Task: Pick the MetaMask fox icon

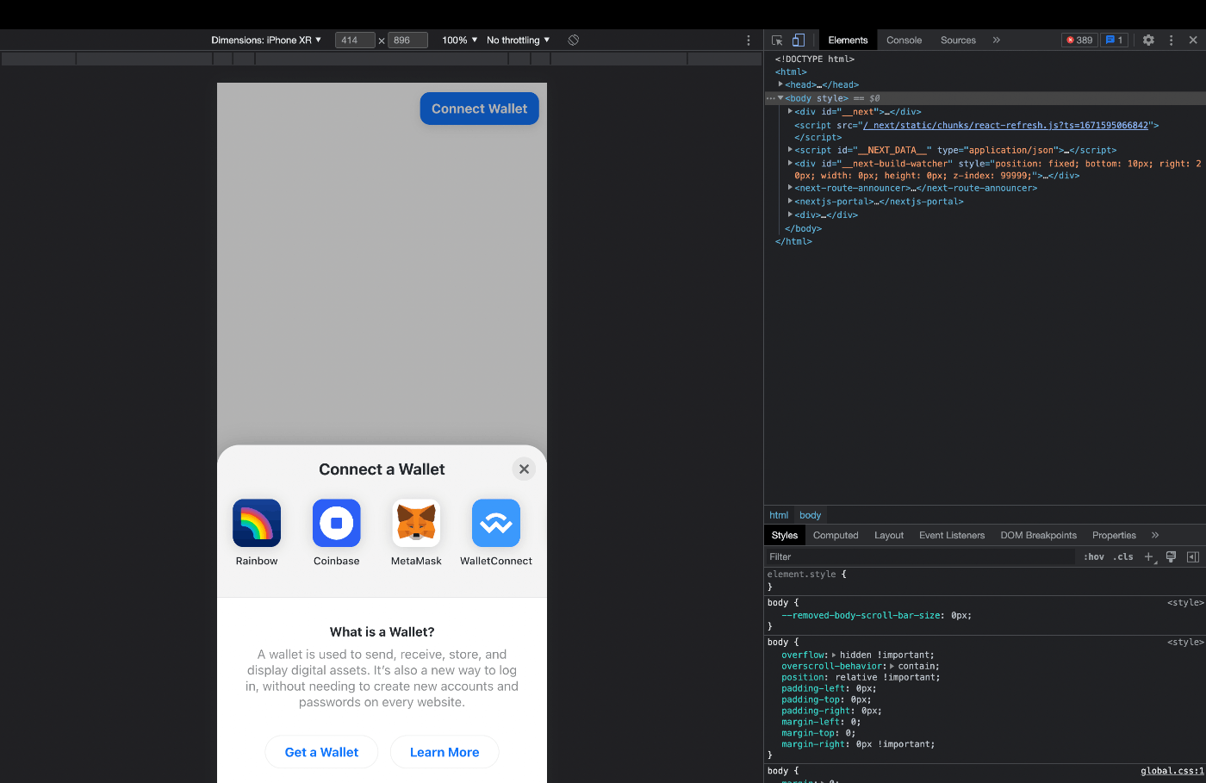Action: (416, 523)
